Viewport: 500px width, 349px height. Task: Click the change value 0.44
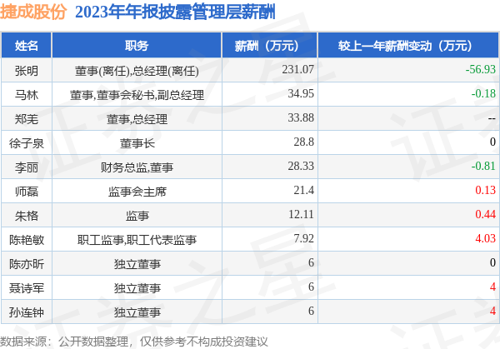485,215
